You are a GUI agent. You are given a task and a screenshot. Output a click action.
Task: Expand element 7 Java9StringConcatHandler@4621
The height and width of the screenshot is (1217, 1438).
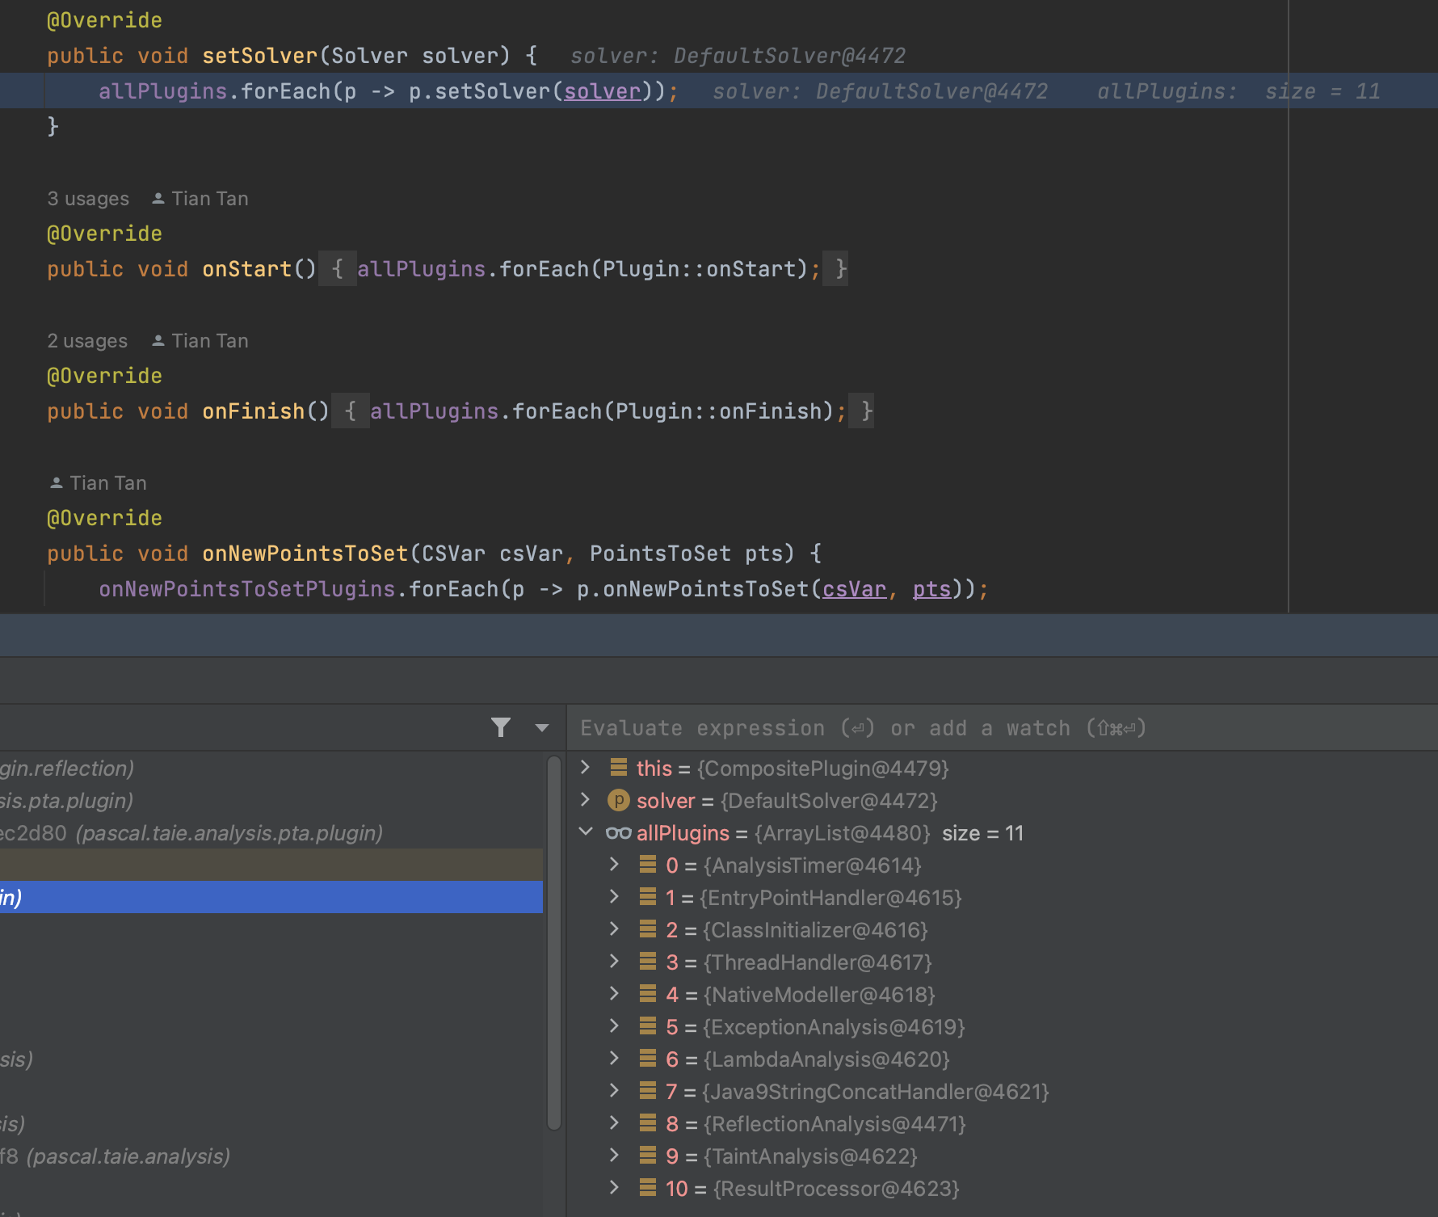(615, 1091)
